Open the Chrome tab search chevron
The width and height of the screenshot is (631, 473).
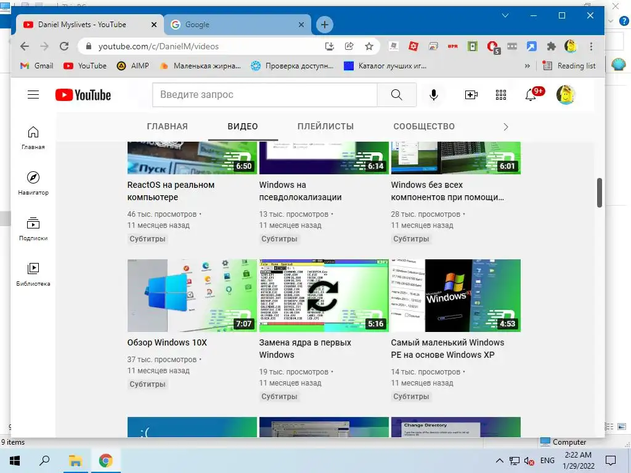coord(505,15)
